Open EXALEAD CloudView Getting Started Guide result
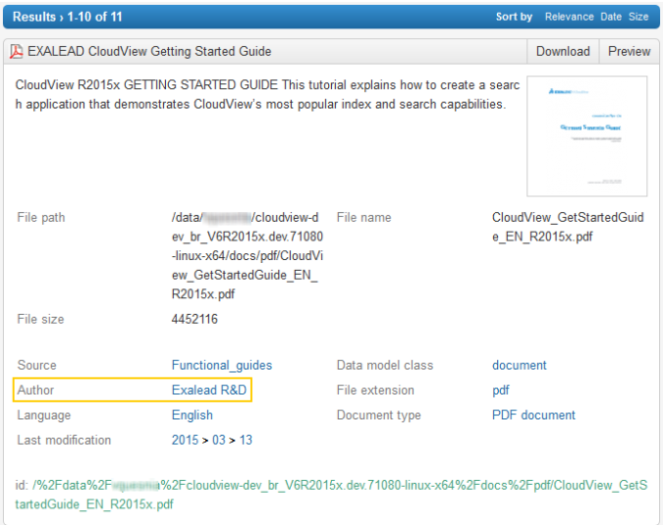 (149, 52)
